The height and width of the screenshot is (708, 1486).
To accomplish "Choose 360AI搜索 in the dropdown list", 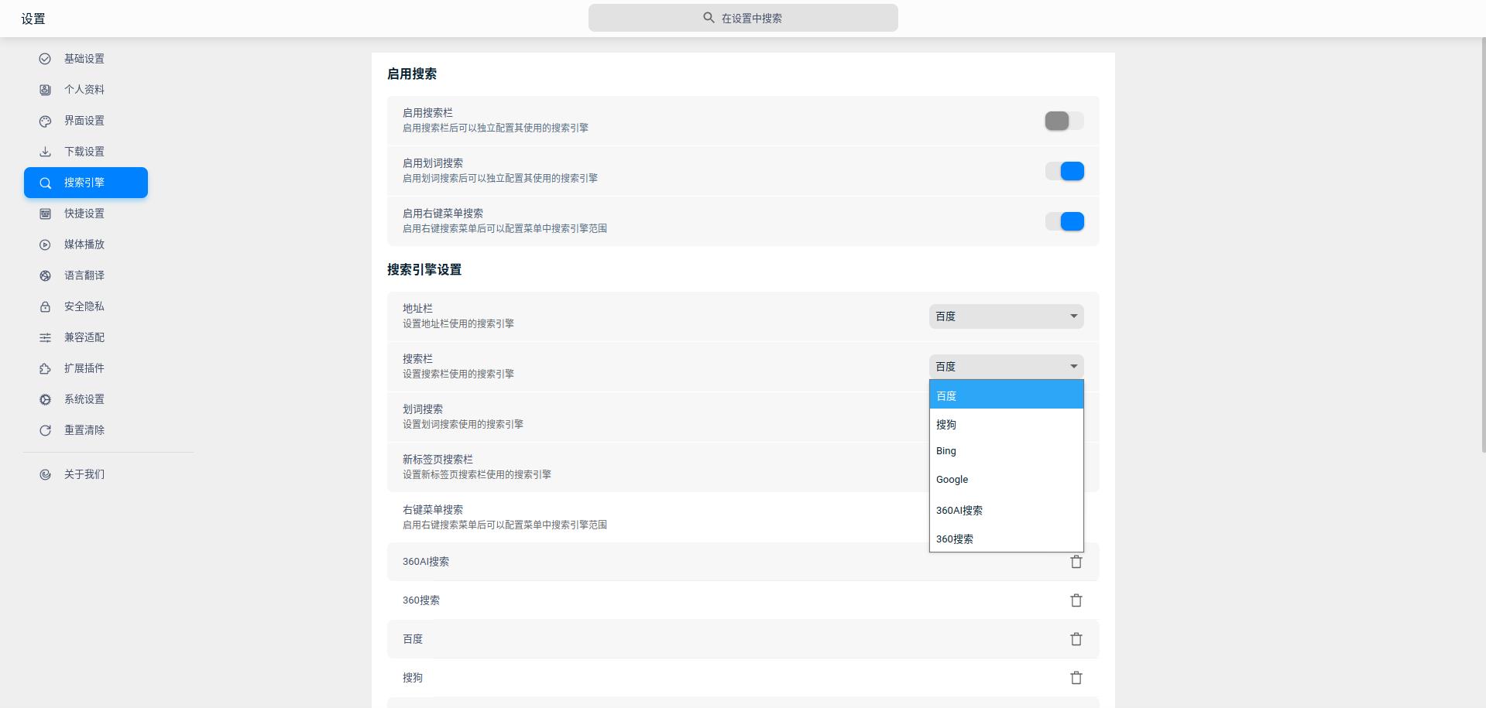I will [1006, 510].
